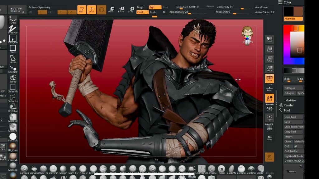Choose the SelectLasso brush
The image size is (319, 179).
(x=13, y=98)
